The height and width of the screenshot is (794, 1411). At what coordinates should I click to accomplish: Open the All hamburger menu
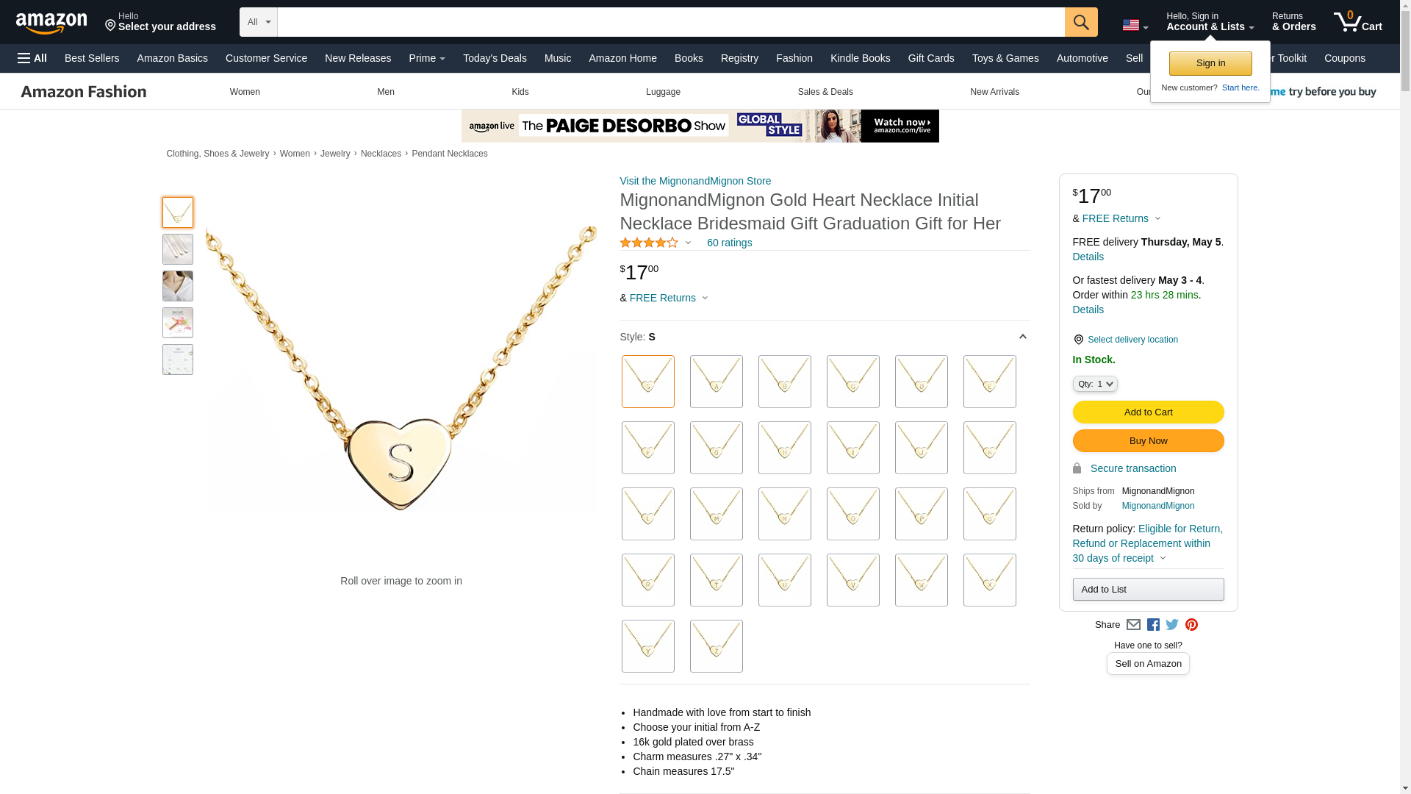coord(32,58)
